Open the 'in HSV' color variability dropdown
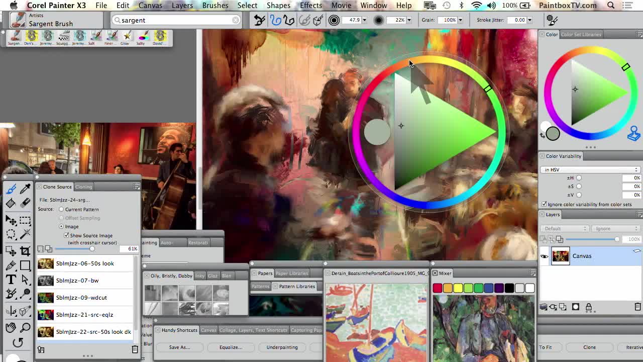The width and height of the screenshot is (643, 362). [x=590, y=169]
